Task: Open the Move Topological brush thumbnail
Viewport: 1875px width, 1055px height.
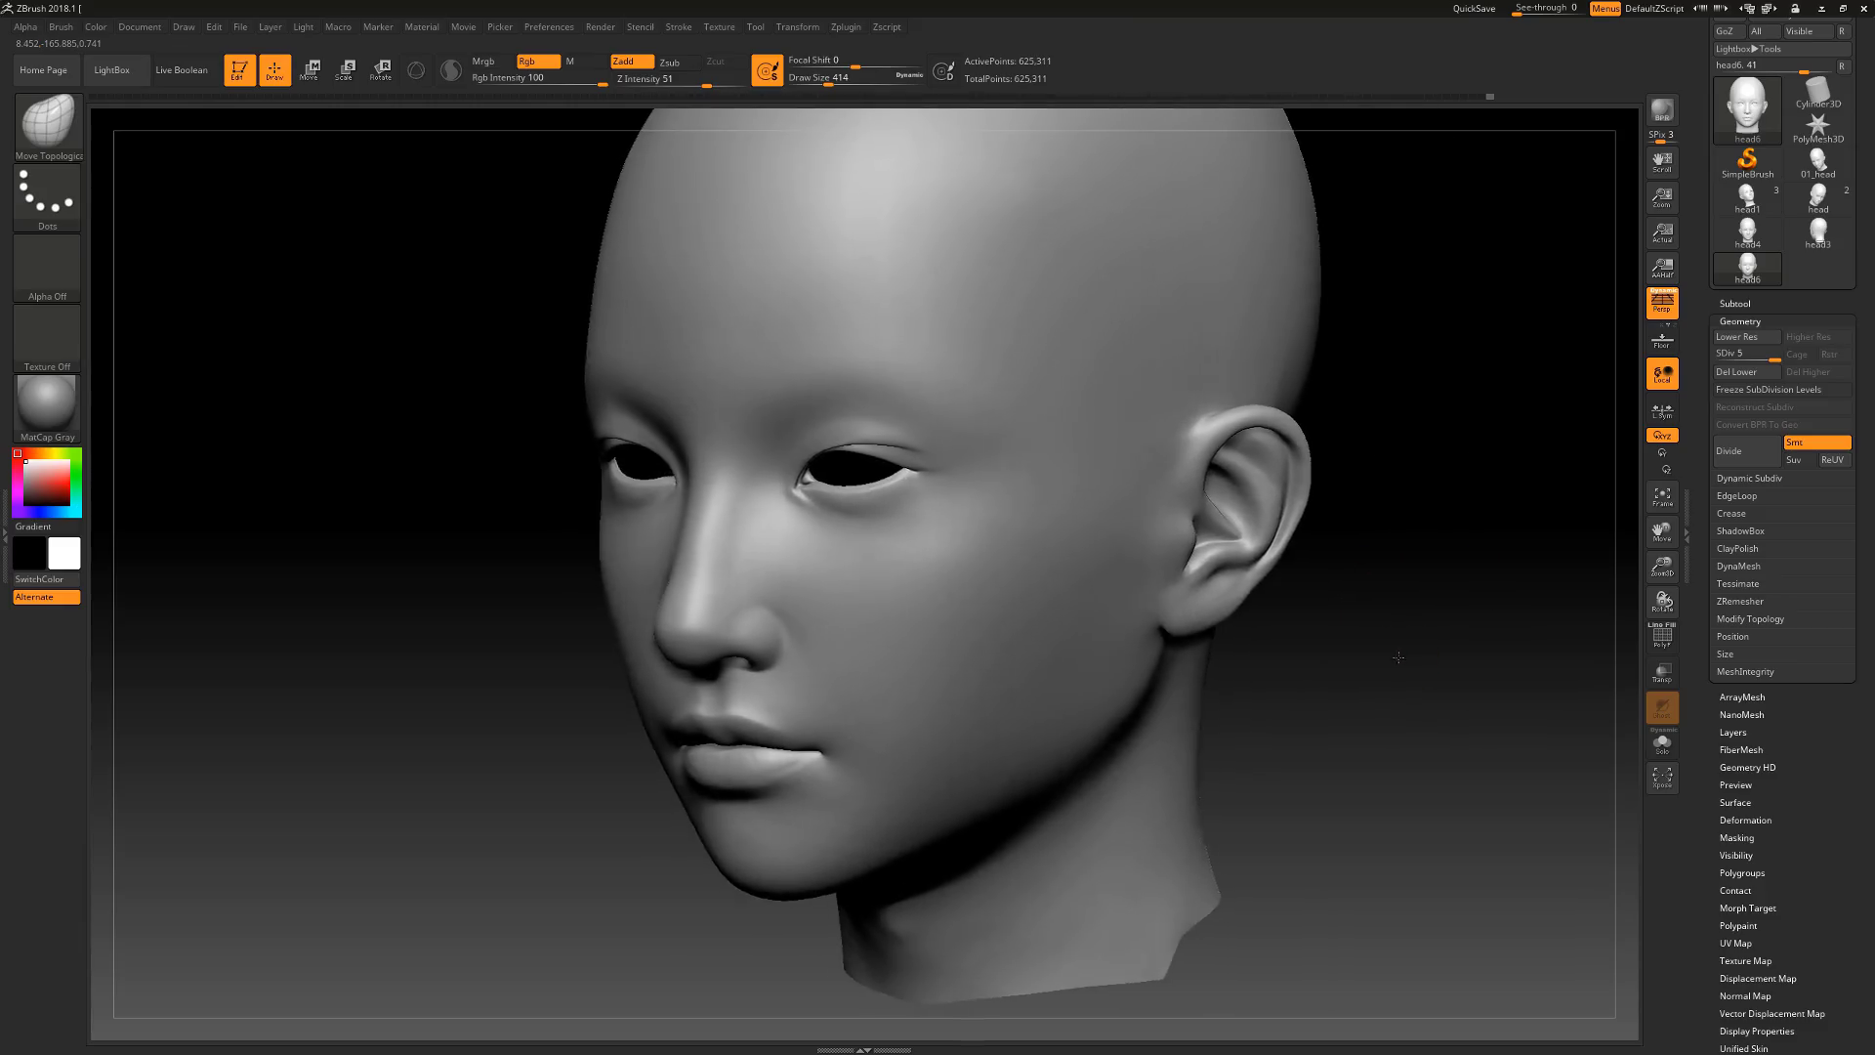Action: click(x=47, y=121)
